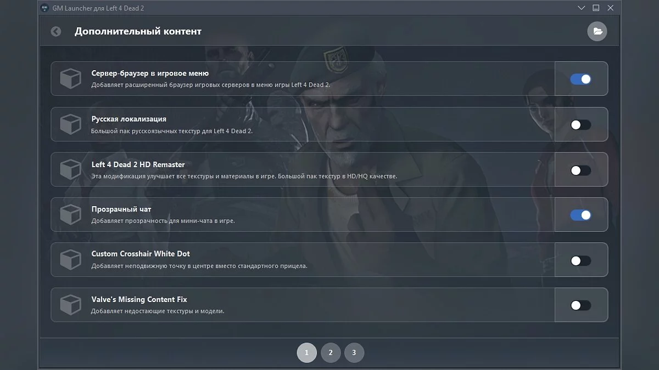The width and height of the screenshot is (659, 370).
Task: Disable the Прозрачный чат switch
Action: [581, 215]
